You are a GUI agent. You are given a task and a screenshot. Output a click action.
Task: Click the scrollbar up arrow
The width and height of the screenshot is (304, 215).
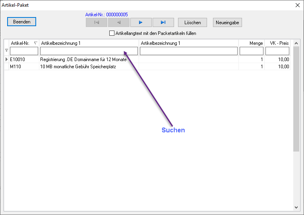[x=296, y=43]
